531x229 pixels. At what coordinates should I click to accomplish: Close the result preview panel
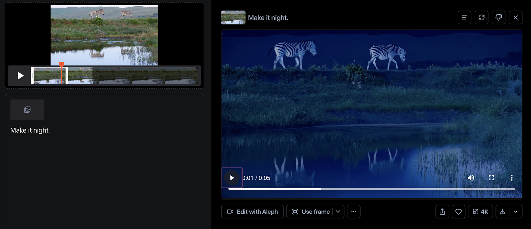(515, 18)
